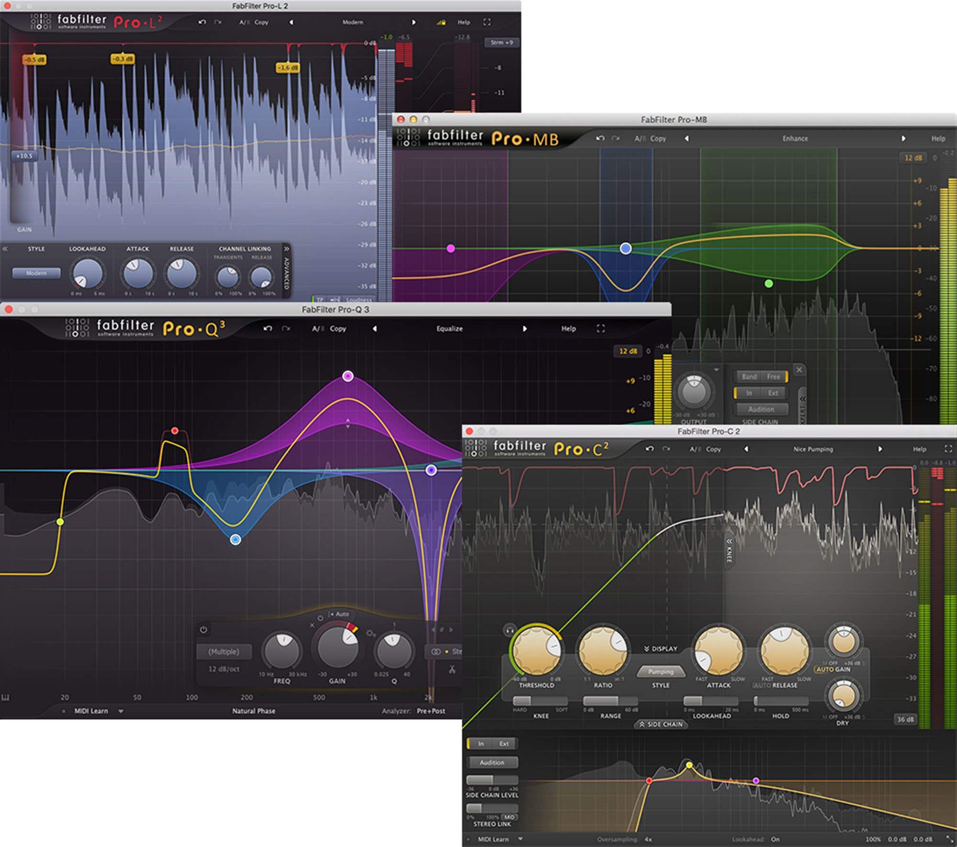This screenshot has height=847, width=957.
Task: Click Natural Phase processing mode in Pro-Q 3
Action: (x=254, y=711)
